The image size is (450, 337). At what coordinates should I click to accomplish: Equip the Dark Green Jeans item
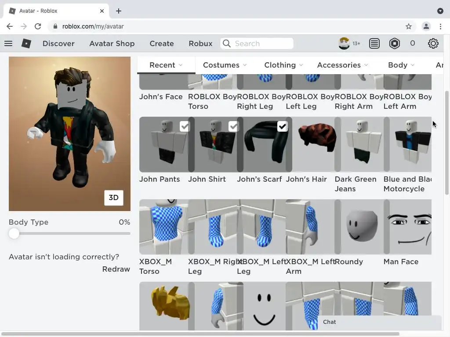(x=362, y=144)
